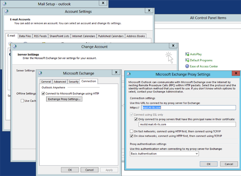241x176 pixels.
Task: Open Published Calendars tab
Action: (111, 36)
